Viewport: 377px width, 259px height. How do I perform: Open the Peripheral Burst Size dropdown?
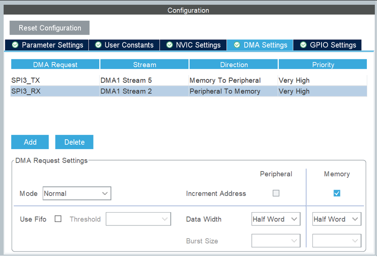click(276, 240)
